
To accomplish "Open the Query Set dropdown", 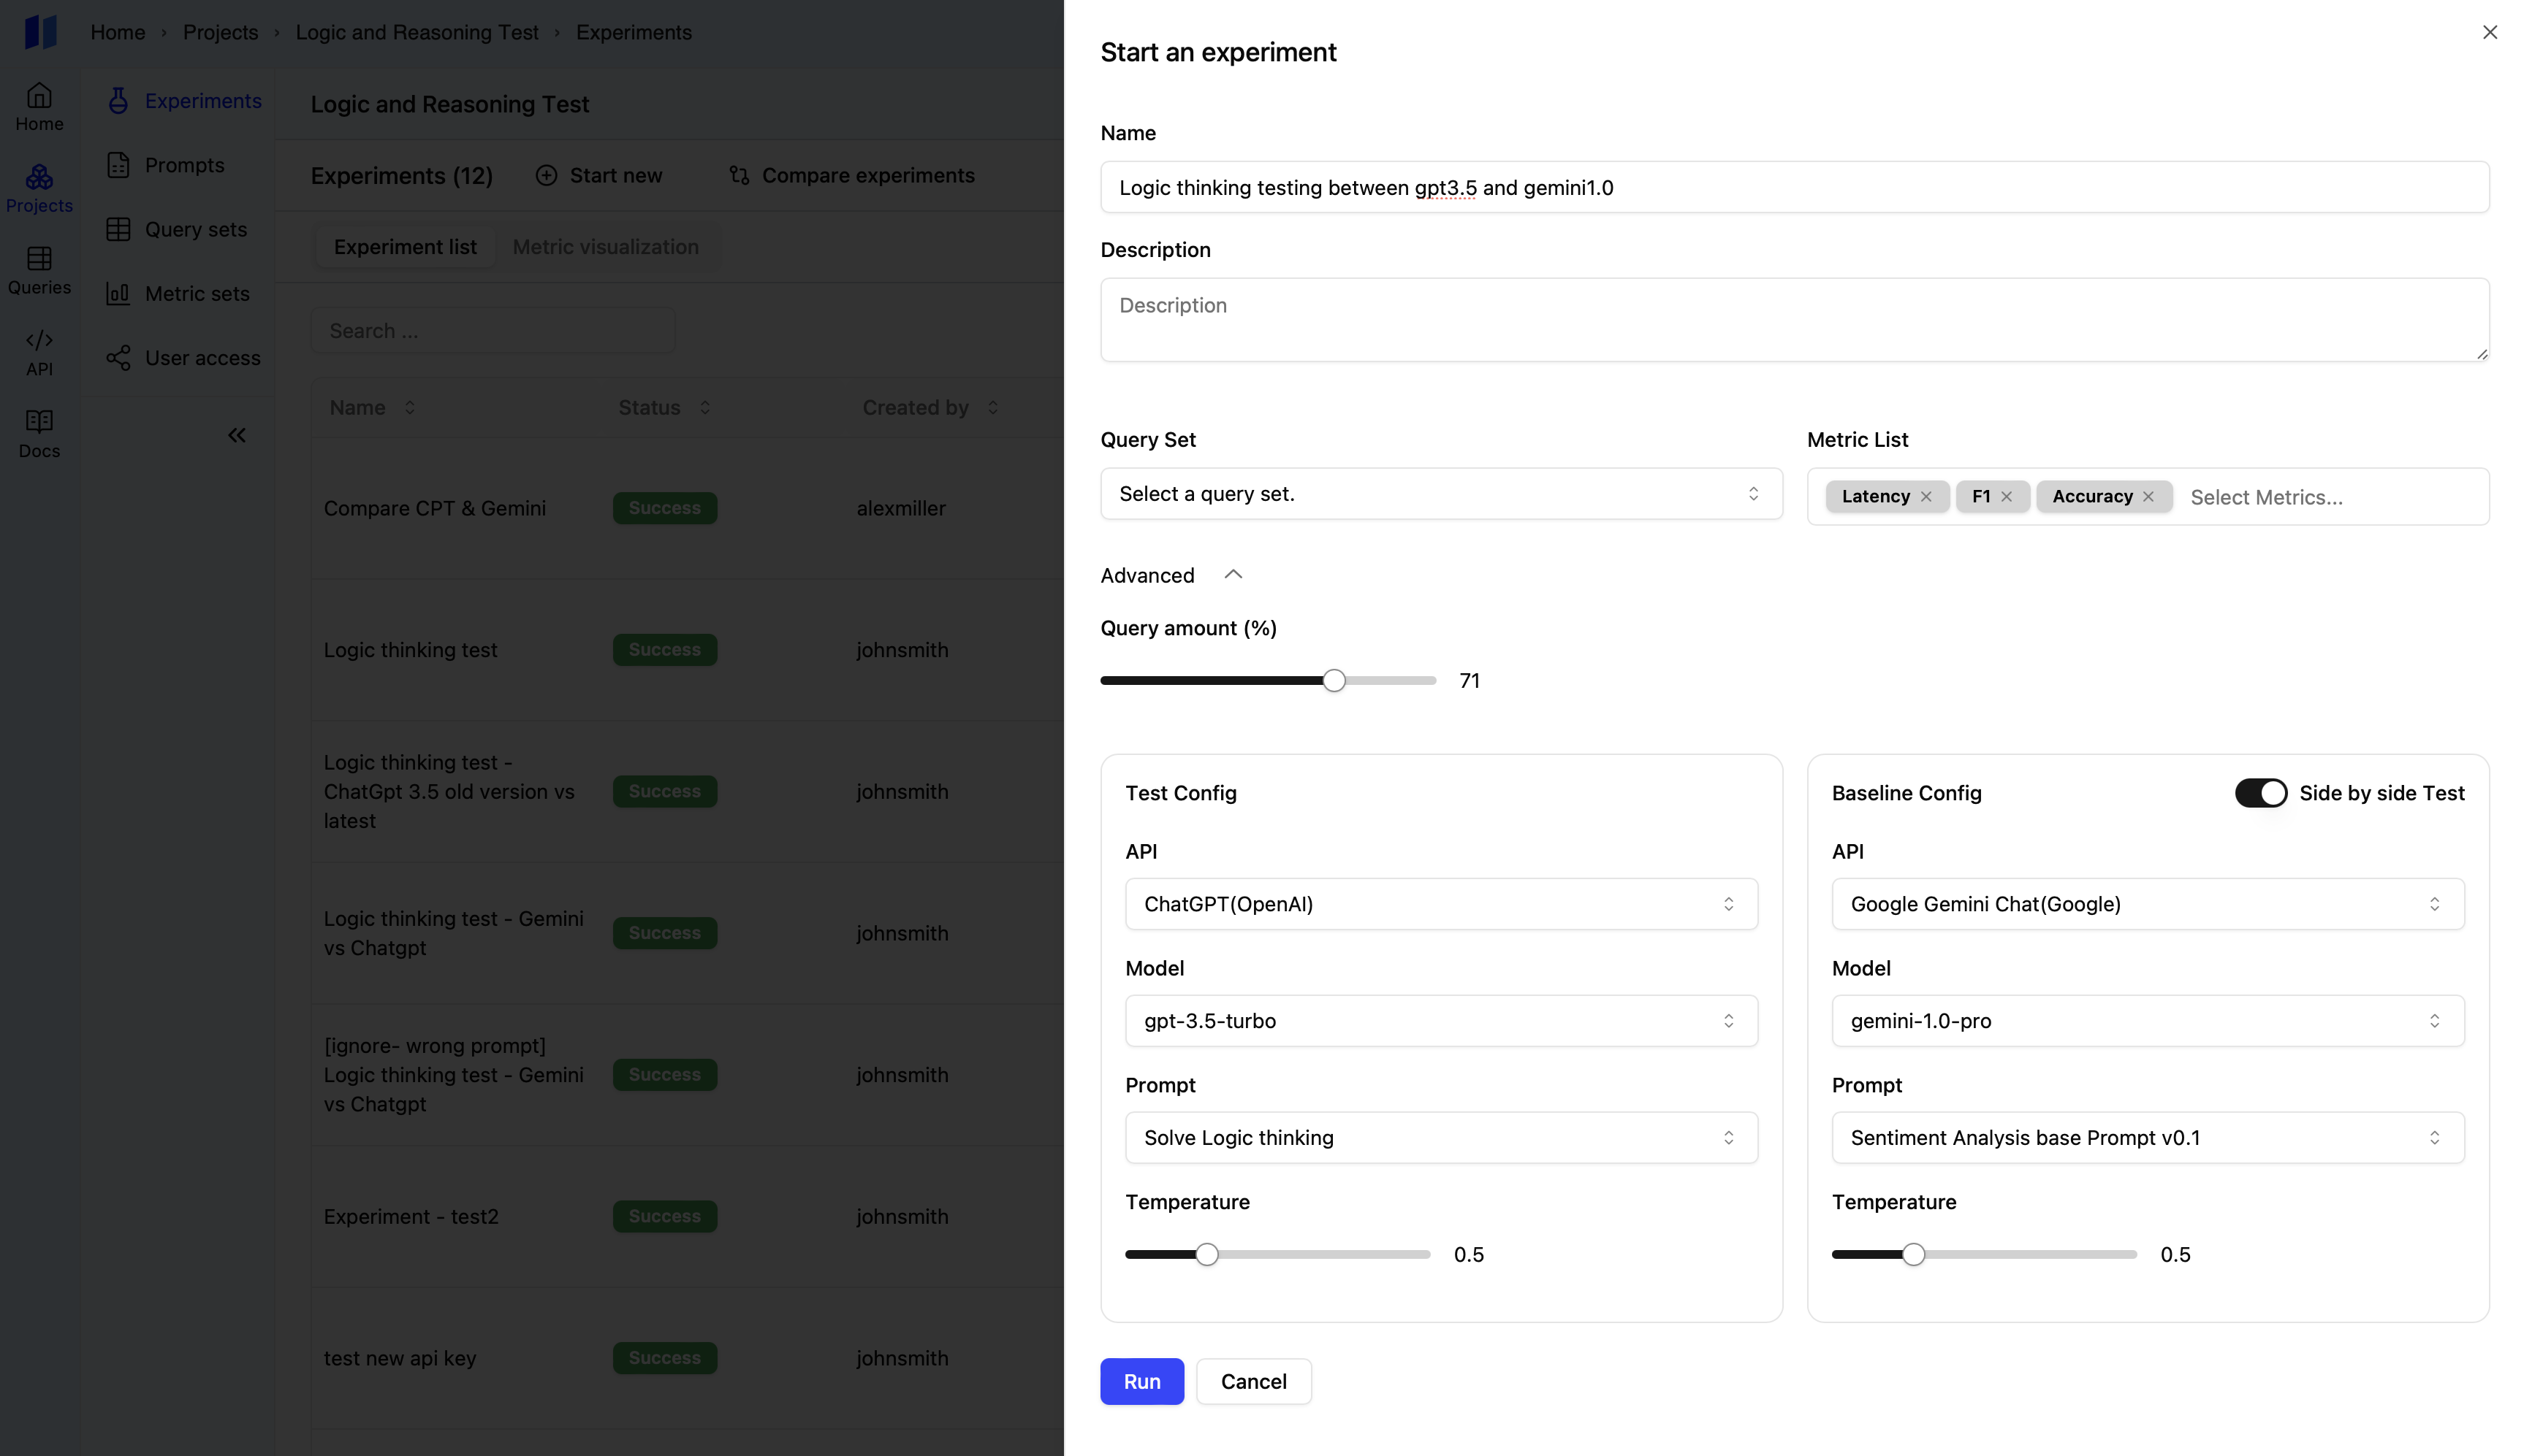I will 1440,494.
